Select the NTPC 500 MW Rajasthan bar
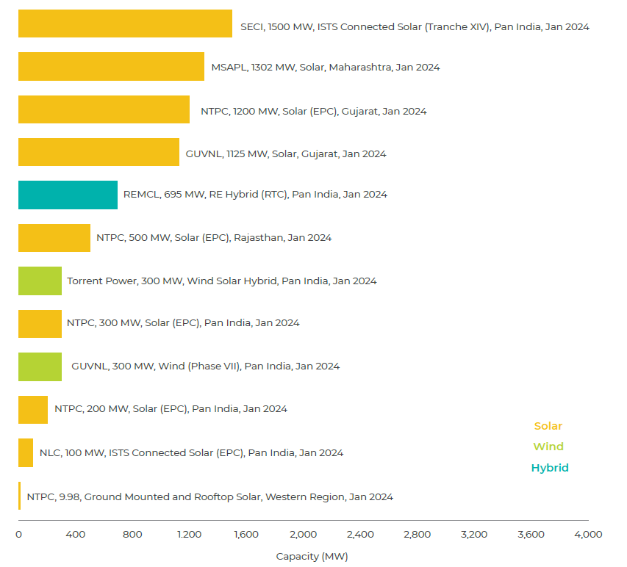This screenshot has width=627, height=567. click(x=54, y=238)
